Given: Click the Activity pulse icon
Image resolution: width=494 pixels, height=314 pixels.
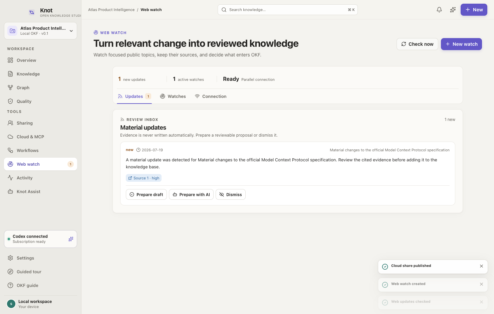Looking at the screenshot, I should coord(10,178).
